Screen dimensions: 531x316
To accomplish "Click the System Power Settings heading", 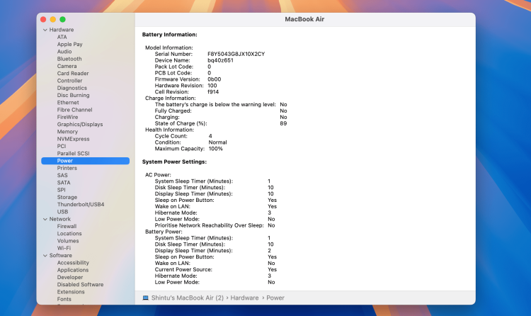I will pyautogui.click(x=174, y=162).
